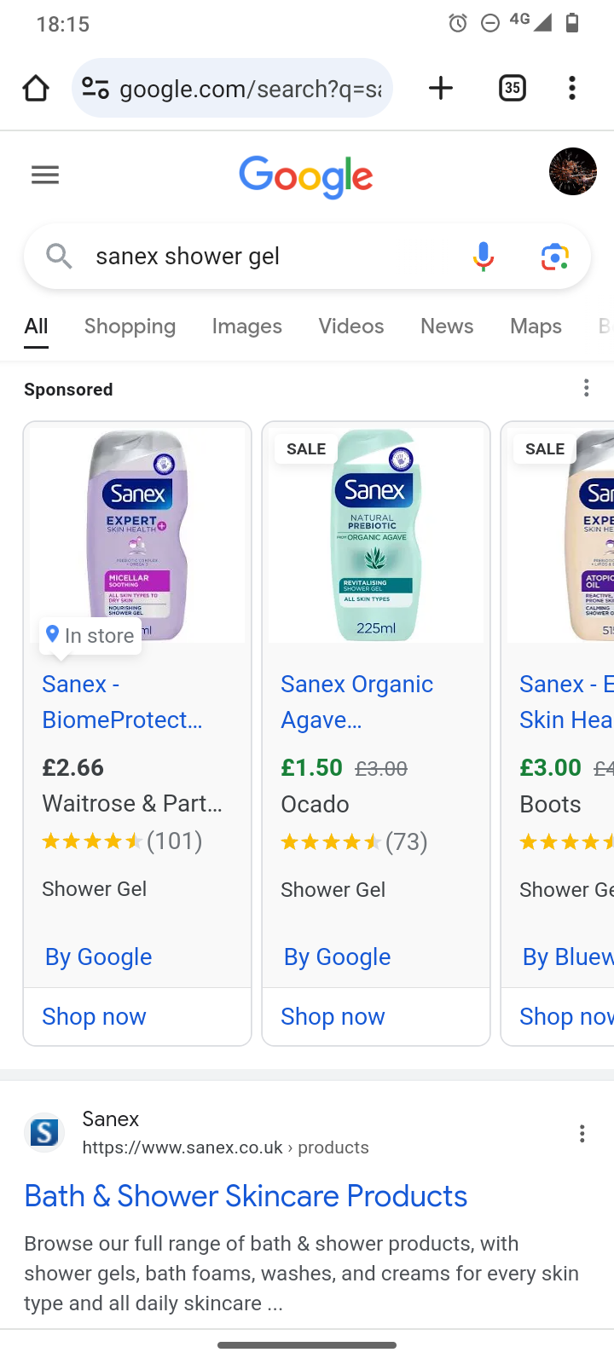Screen dimensions: 614x1364
Task: Open Bath & Shower Skincare Products result
Action: 246,1196
